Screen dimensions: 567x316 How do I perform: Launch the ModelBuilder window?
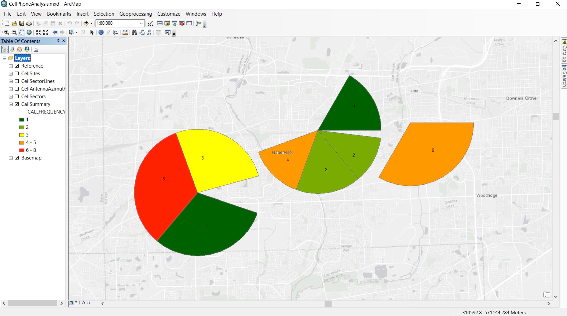[198, 23]
